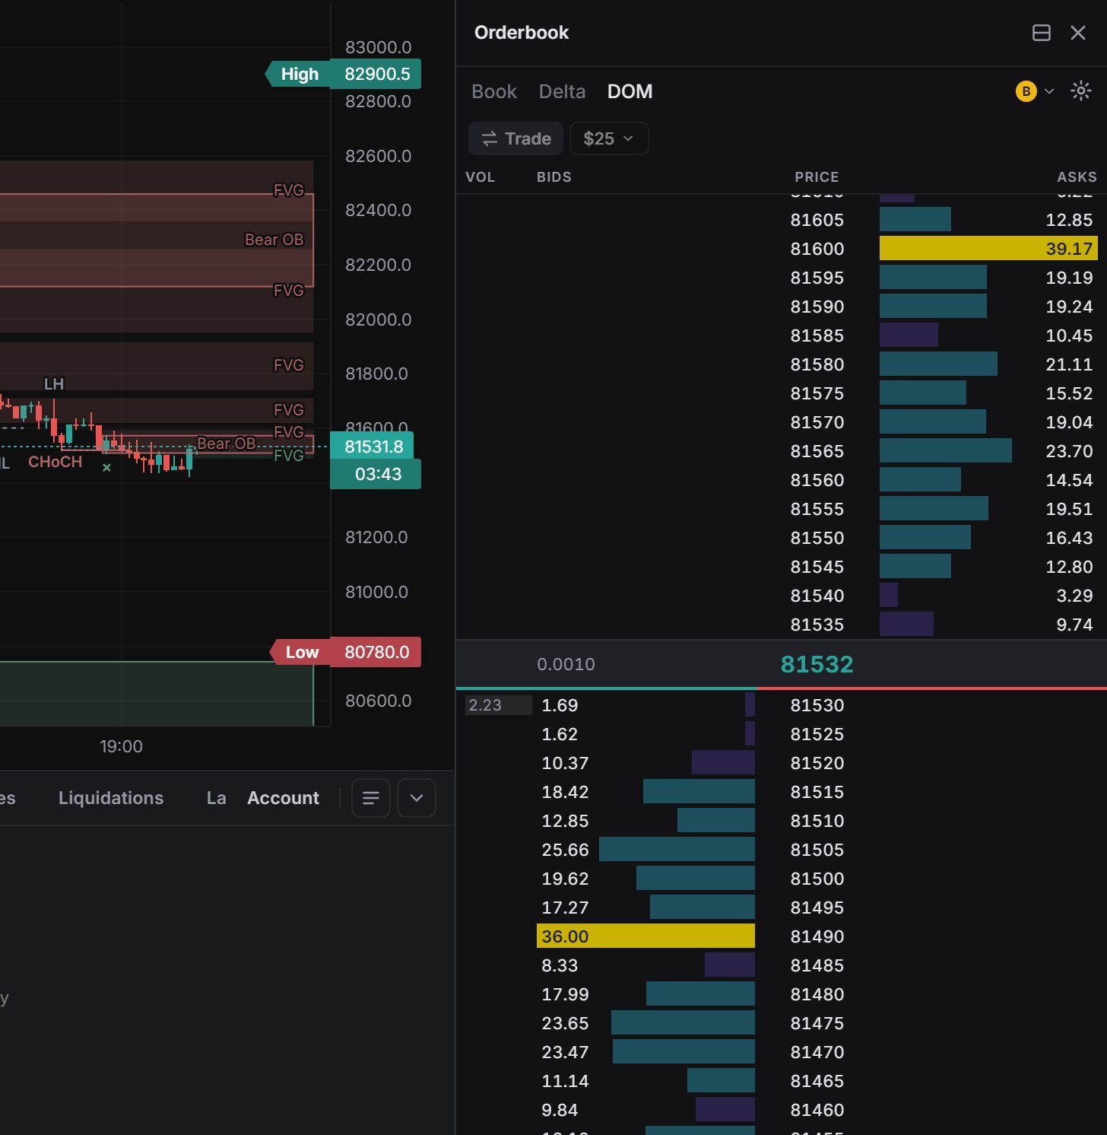Screen dimensions: 1107x1135
Task: Expand the exchange selector chevron
Action: (x=1049, y=91)
